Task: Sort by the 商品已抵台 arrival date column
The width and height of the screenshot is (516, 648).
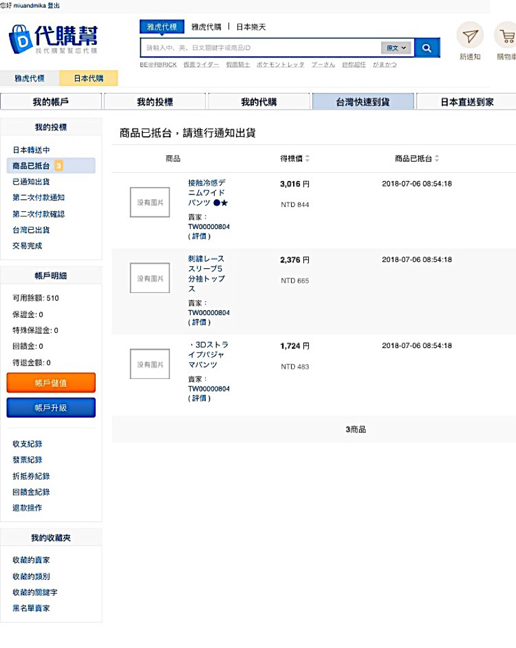Action: tap(413, 158)
